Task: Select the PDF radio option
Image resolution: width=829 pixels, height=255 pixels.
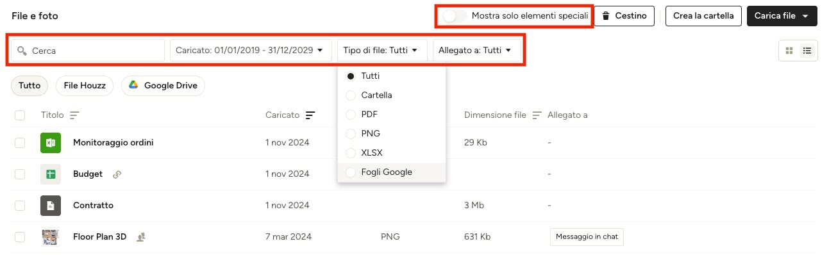Action: 351,114
